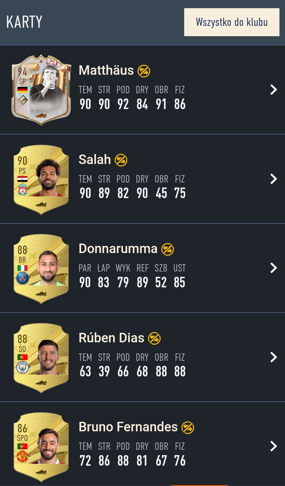285x486 pixels.
Task: Tap Liverpool club badge on Salah card
Action: 22,190
